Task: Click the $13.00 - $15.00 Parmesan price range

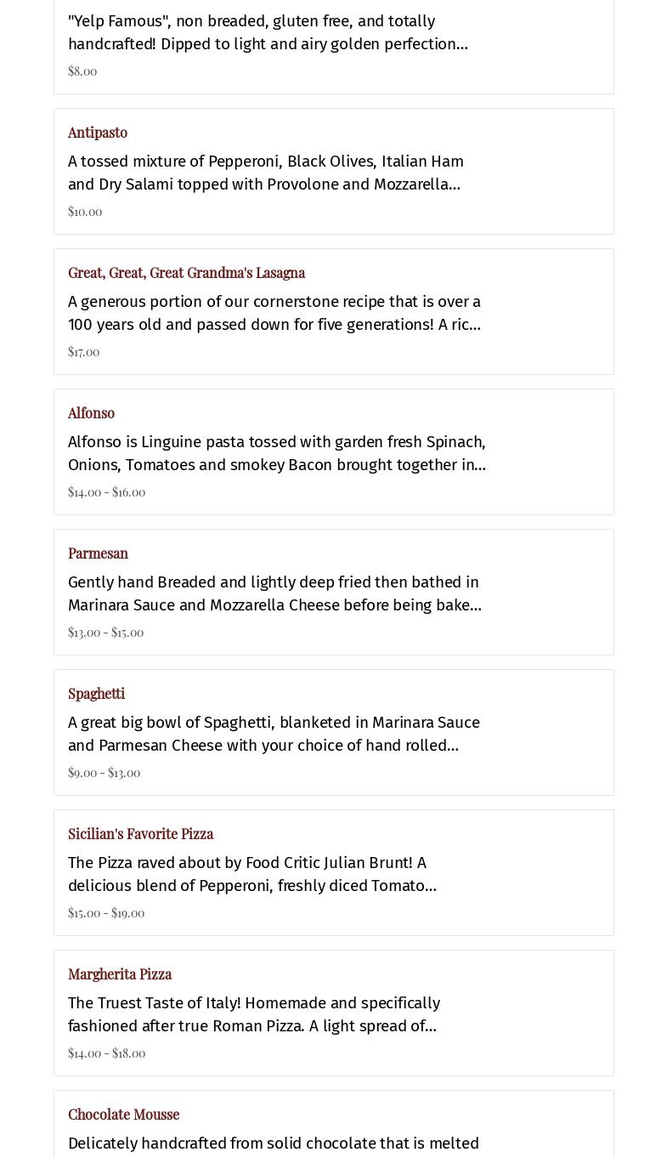Action: click(105, 633)
